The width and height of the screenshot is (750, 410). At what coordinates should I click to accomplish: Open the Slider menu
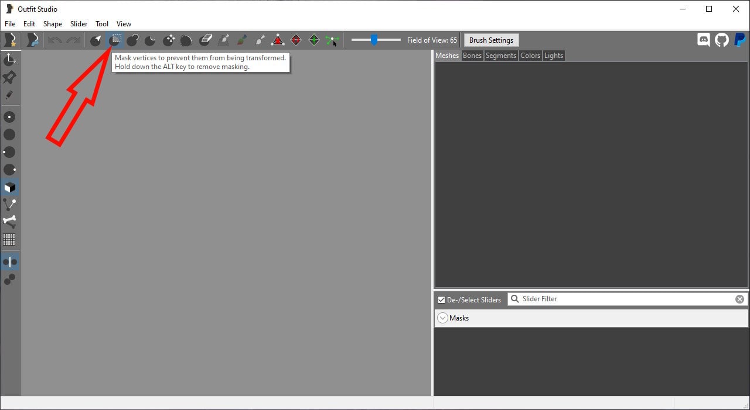pyautogui.click(x=79, y=24)
